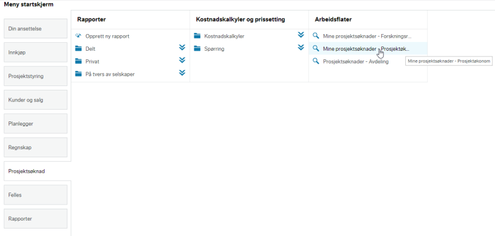Image resolution: width=495 pixels, height=236 pixels.
Task: Open the Planlegger menu
Action: coord(36,123)
